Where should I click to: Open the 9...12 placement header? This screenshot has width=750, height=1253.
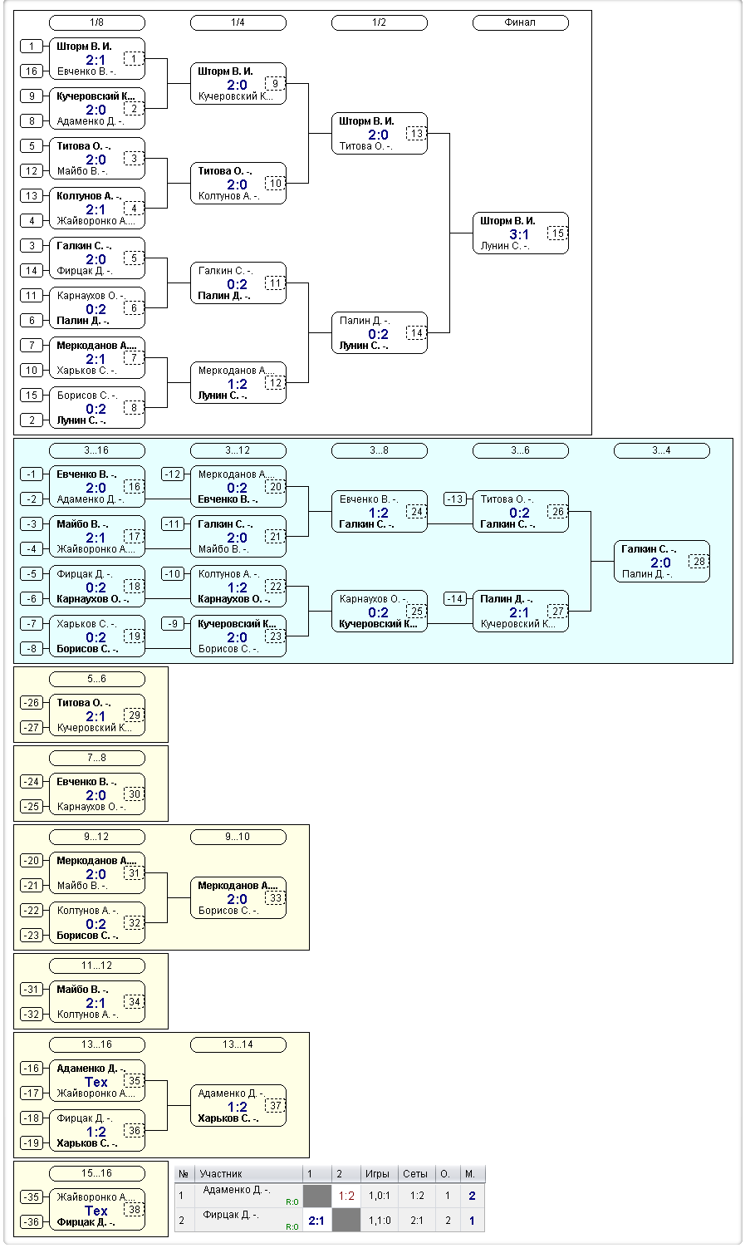click(97, 837)
